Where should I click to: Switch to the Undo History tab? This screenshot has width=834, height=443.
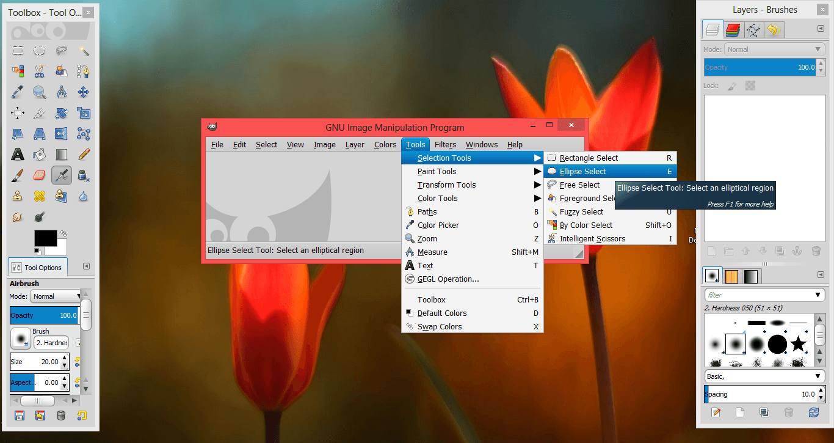[x=774, y=29]
